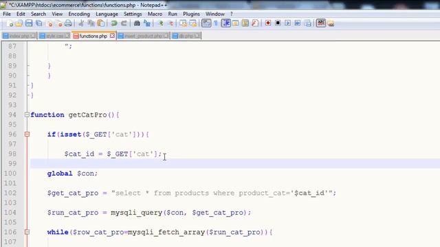Play back the recorded macro

(x=287, y=23)
